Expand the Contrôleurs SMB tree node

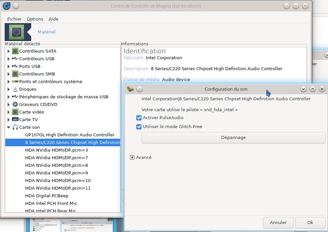(8, 74)
